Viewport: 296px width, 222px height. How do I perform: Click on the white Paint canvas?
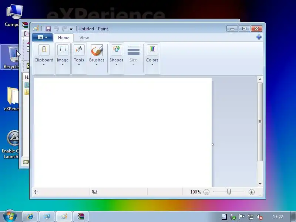123,132
